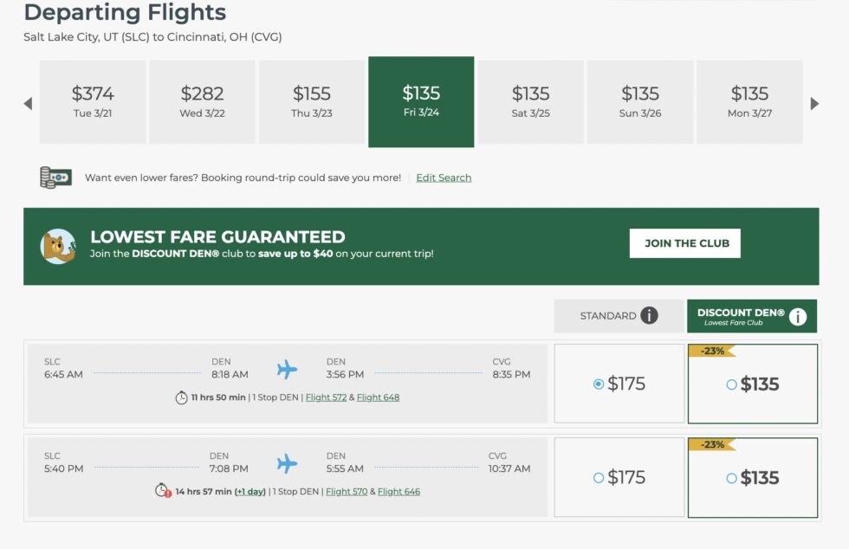The image size is (849, 549).
Task: Select the $135 Discount Den fare for evening flight
Action: click(x=729, y=477)
